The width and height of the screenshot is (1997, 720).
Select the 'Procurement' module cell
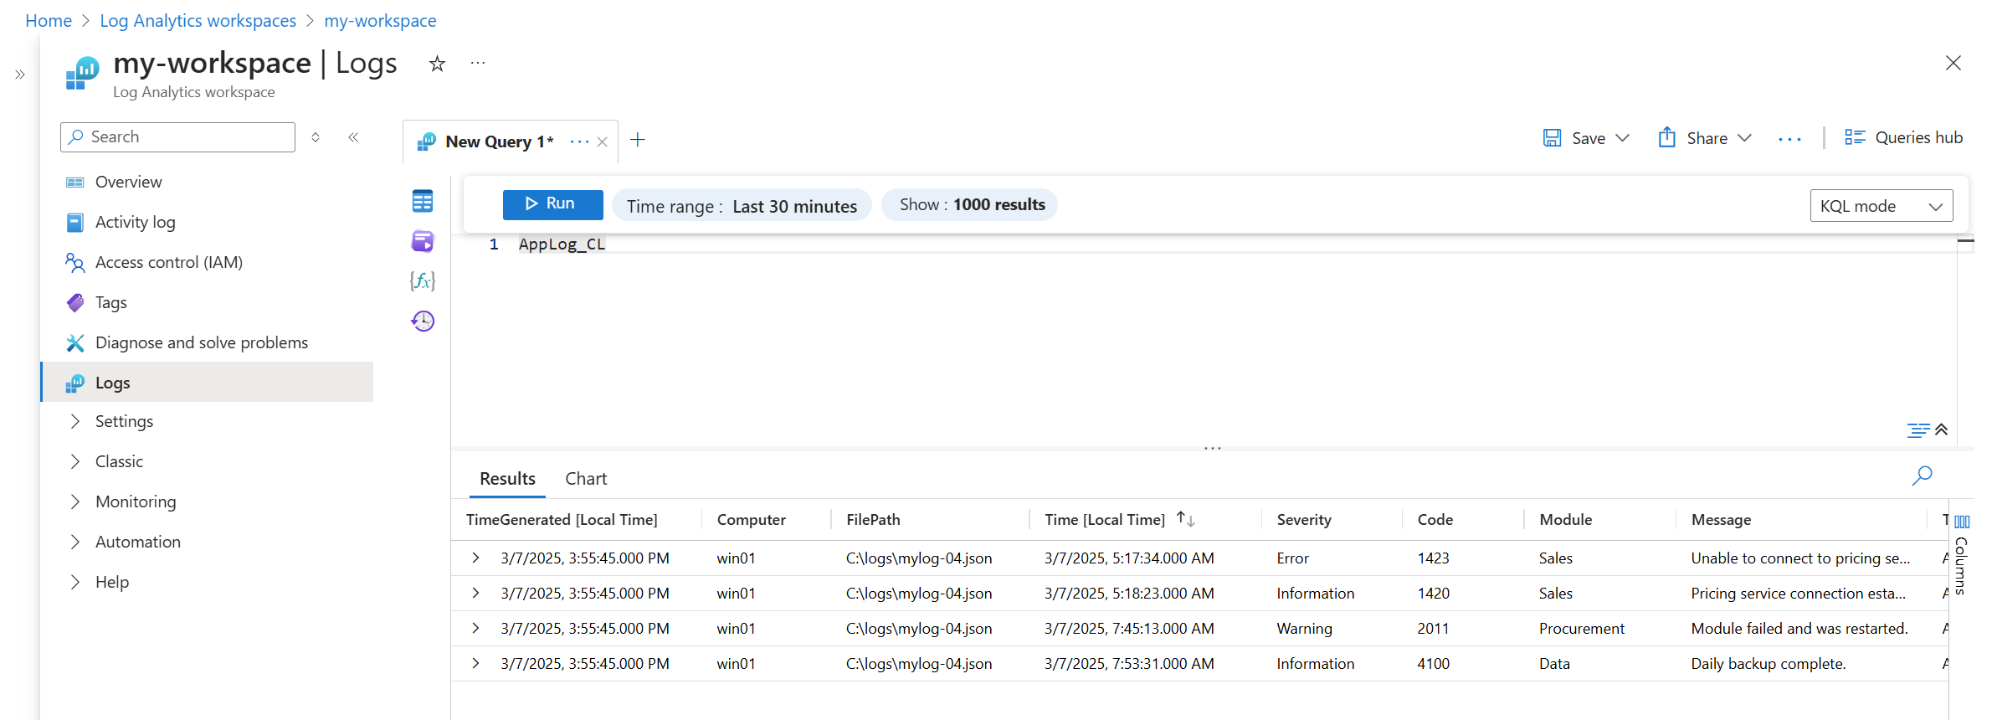tap(1582, 629)
